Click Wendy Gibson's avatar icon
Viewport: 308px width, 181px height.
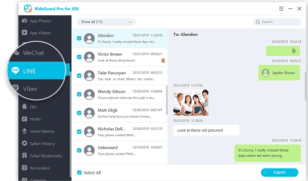pos(89,94)
